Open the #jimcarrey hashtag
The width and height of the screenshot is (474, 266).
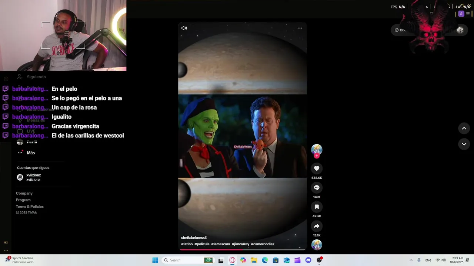pos(241,244)
